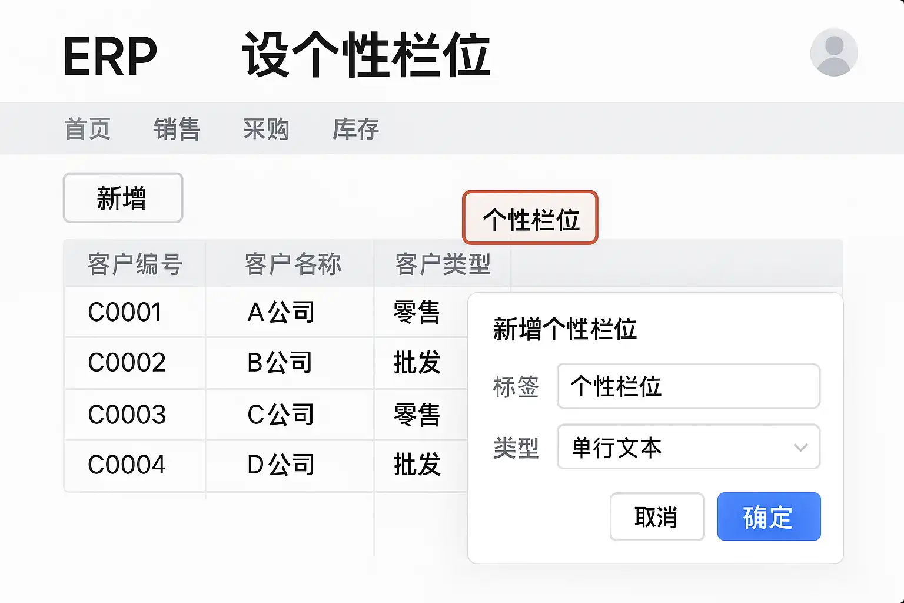Click the user avatar icon
904x603 pixels.
833,52
